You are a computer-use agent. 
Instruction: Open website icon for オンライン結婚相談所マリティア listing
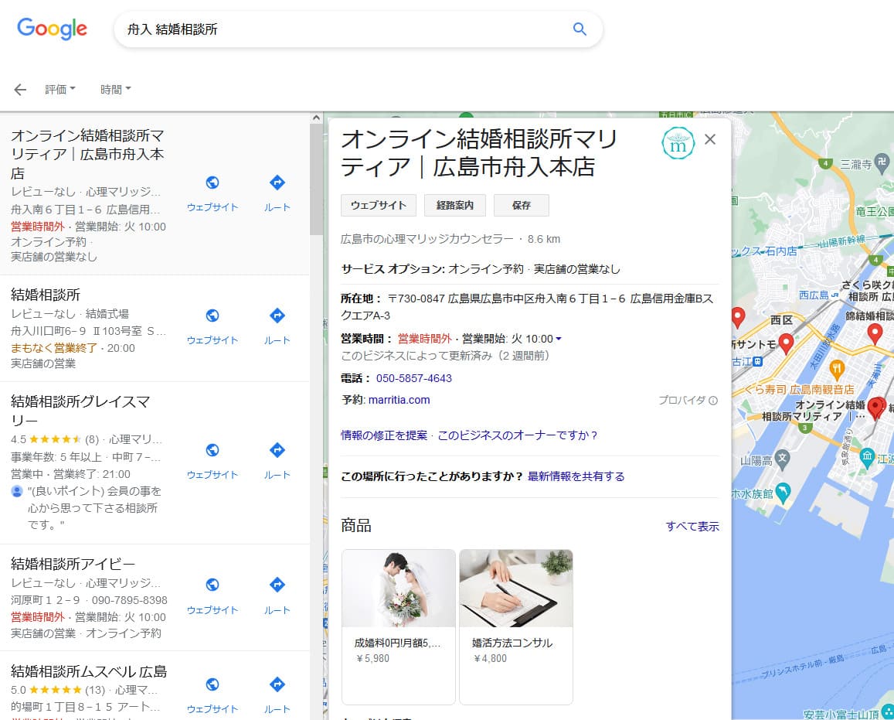212,183
